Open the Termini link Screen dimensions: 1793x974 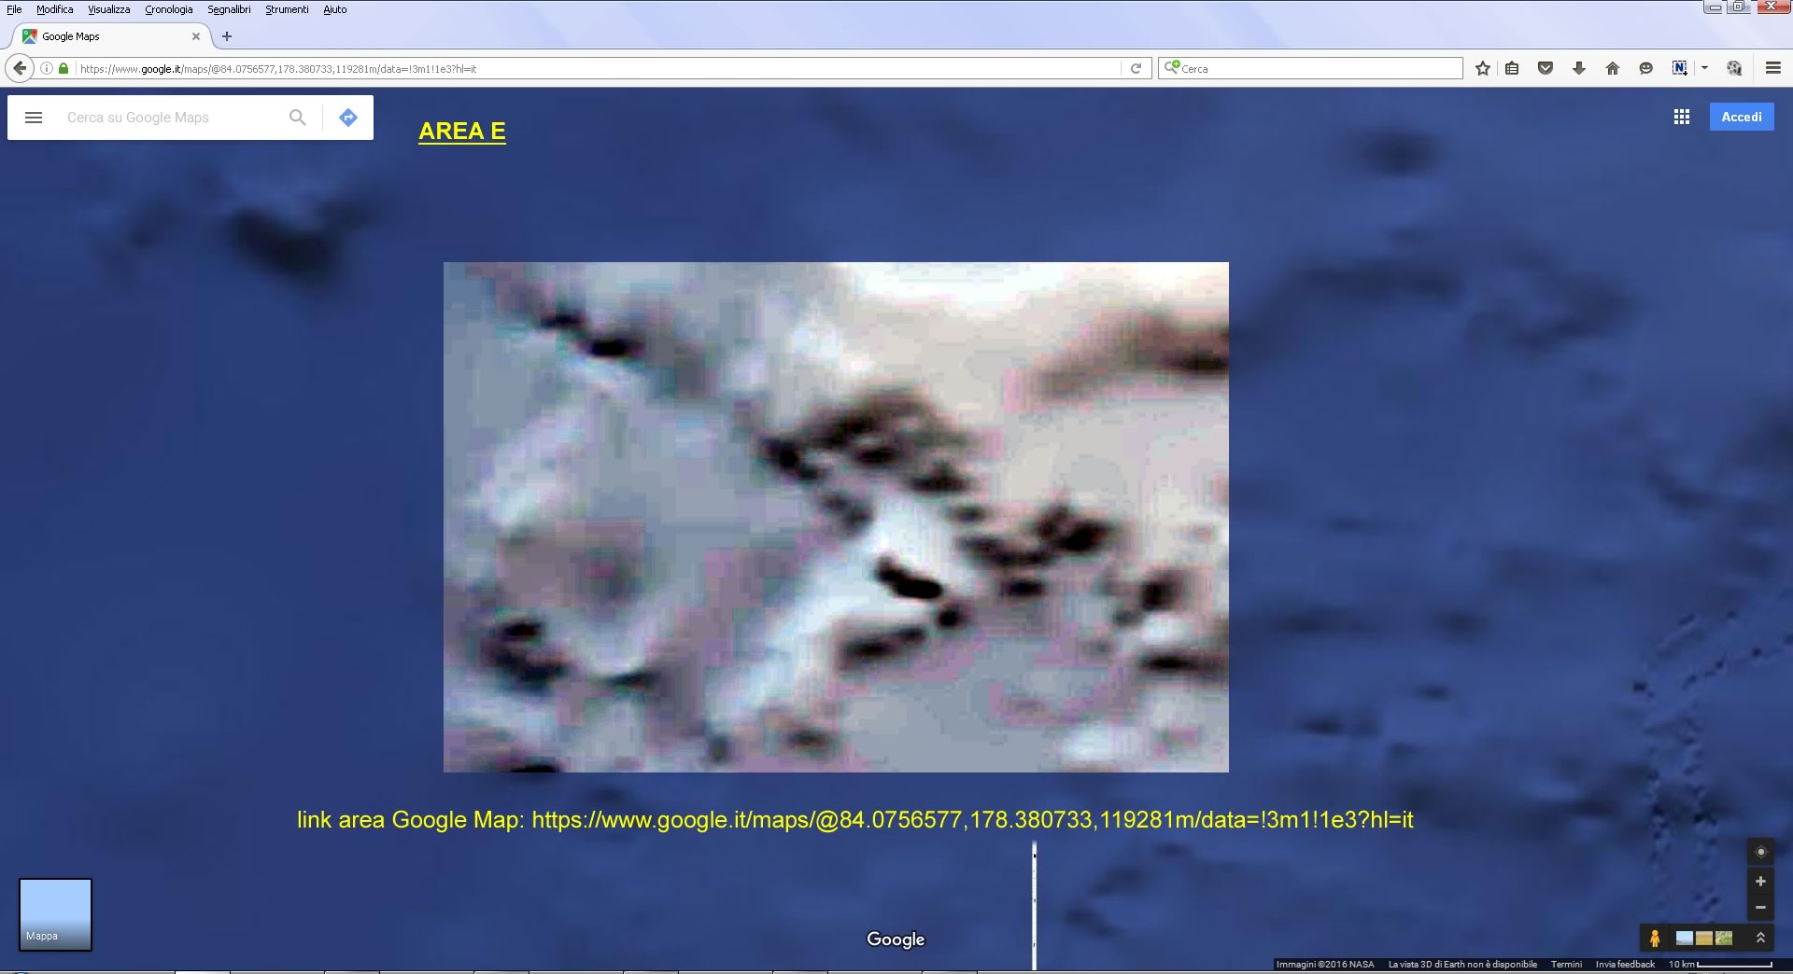pos(1566,965)
